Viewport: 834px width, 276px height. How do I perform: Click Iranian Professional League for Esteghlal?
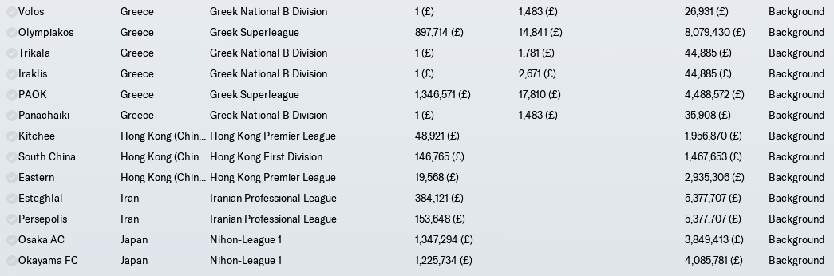(x=273, y=198)
